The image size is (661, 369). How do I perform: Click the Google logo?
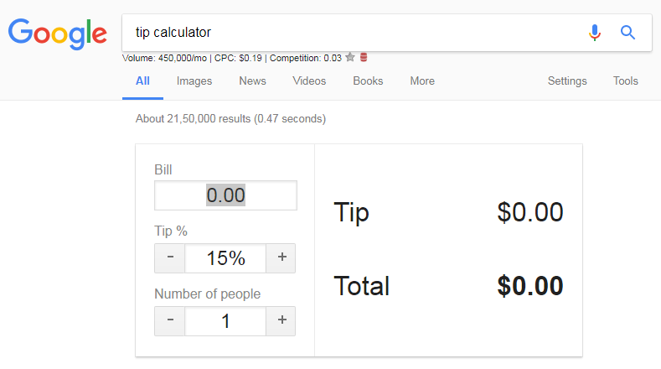58,32
